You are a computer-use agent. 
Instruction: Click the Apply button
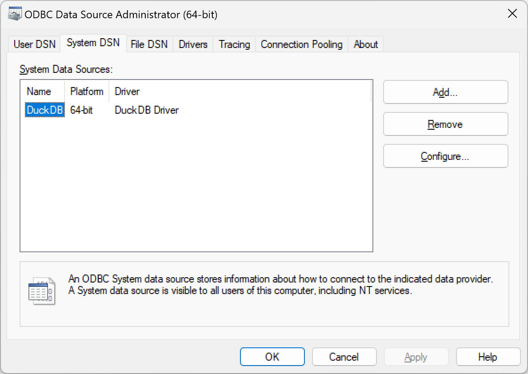point(416,357)
